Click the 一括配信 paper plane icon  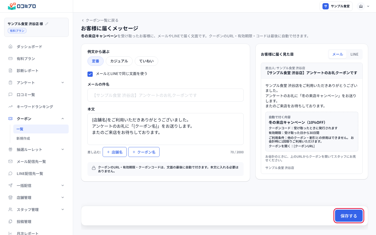tap(10, 185)
